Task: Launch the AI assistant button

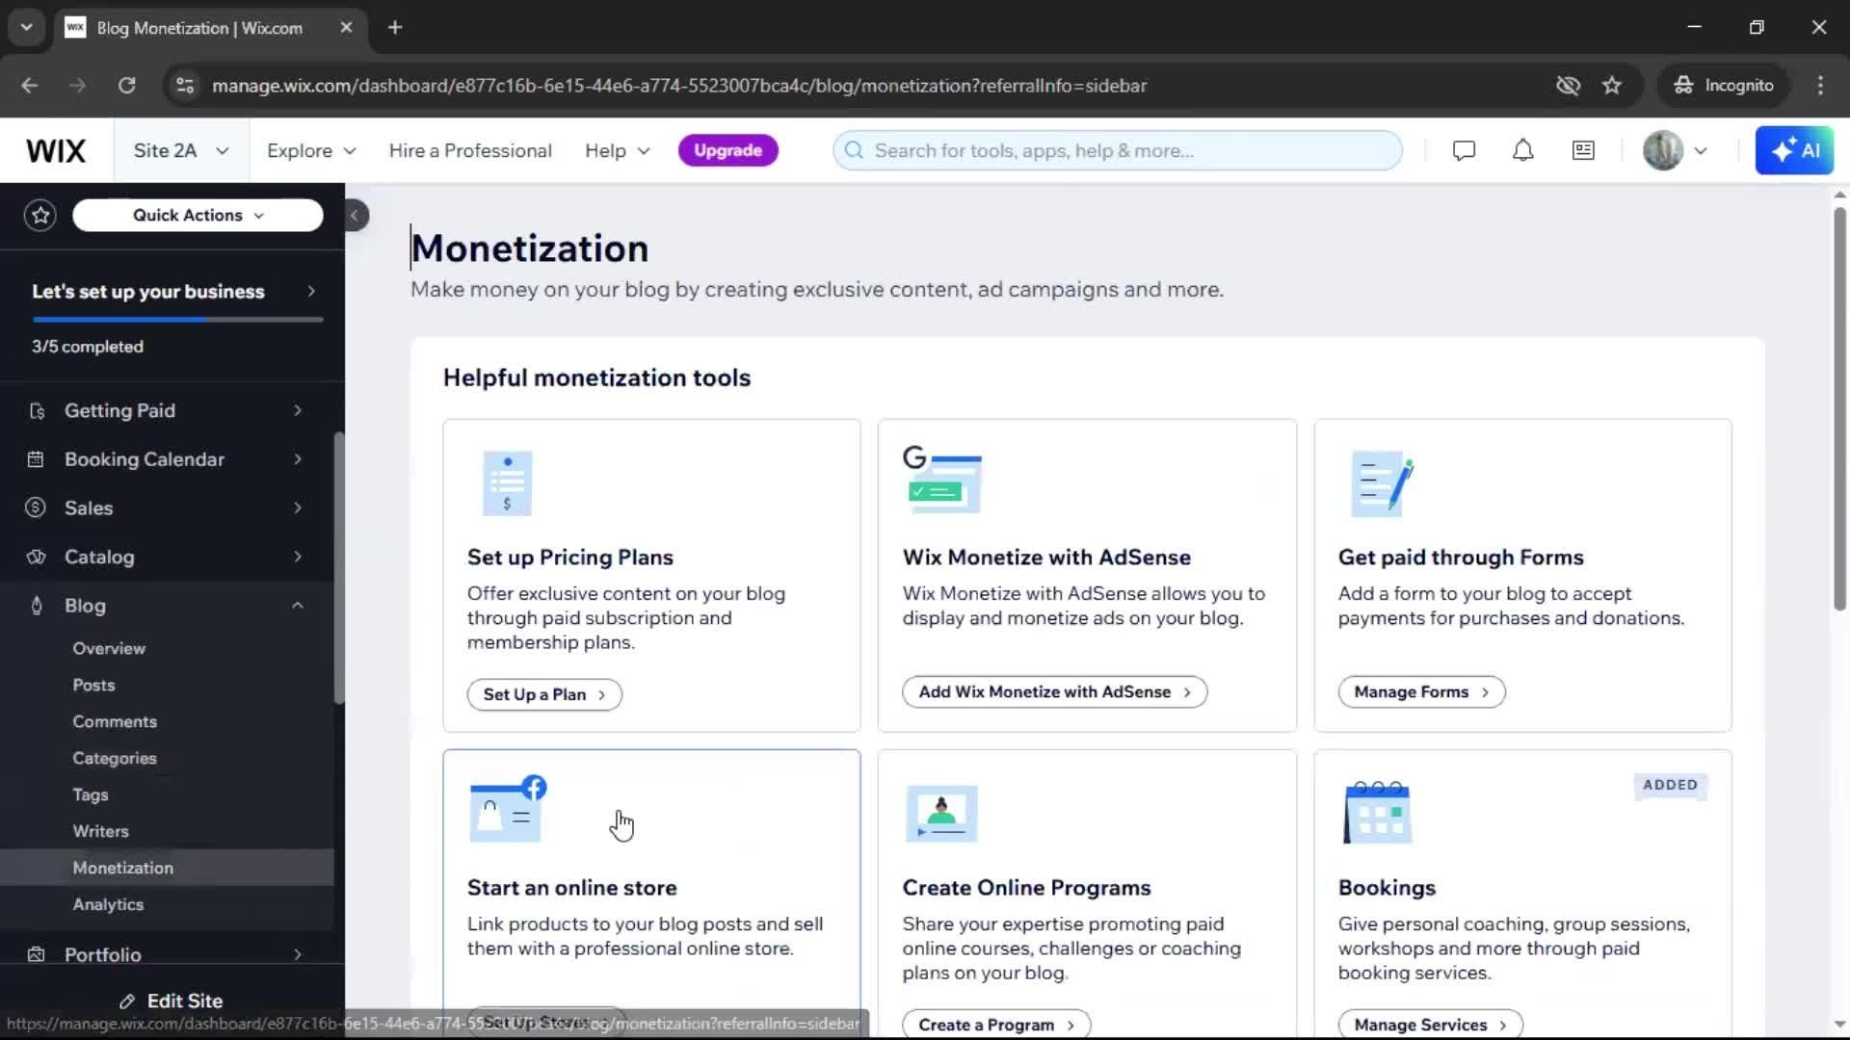Action: tap(1794, 150)
